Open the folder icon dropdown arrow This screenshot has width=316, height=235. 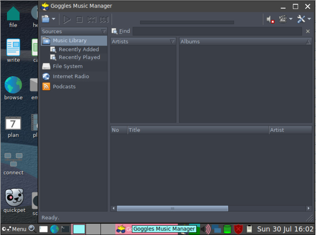tap(53, 19)
